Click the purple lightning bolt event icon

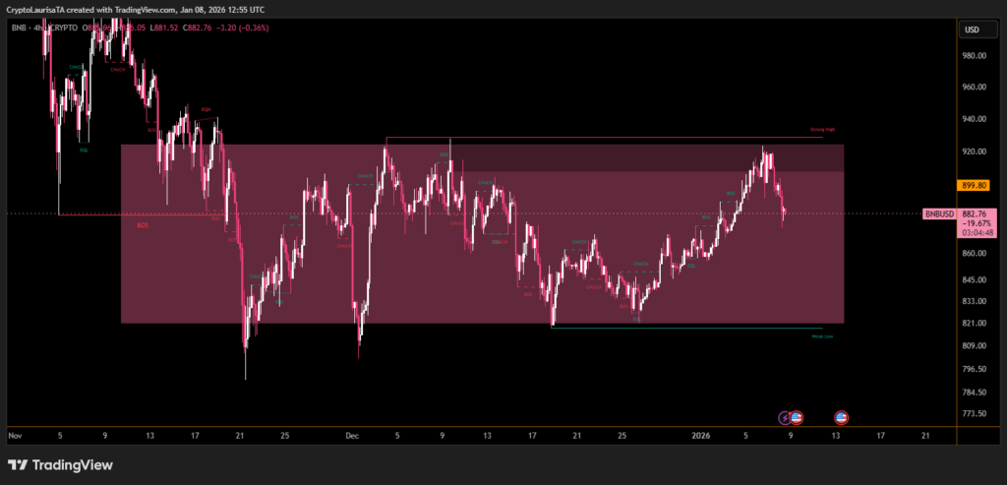[x=785, y=417]
